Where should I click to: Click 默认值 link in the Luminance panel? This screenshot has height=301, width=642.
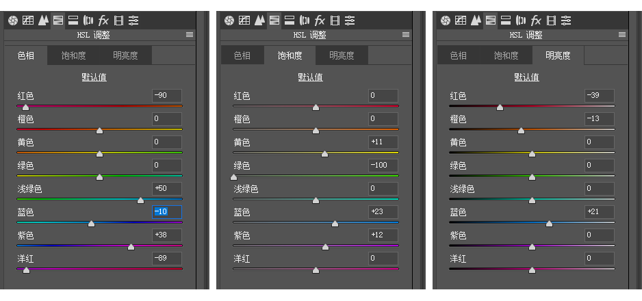point(526,77)
